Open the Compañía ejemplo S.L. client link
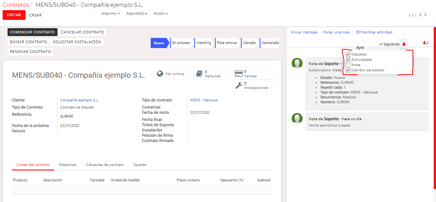 pyautogui.click(x=80, y=100)
